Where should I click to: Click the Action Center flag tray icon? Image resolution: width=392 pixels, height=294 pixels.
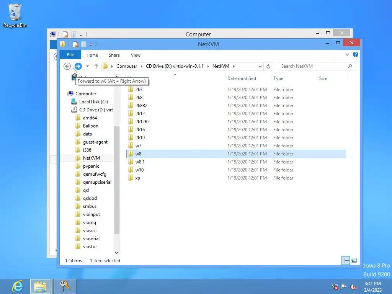click(x=344, y=286)
